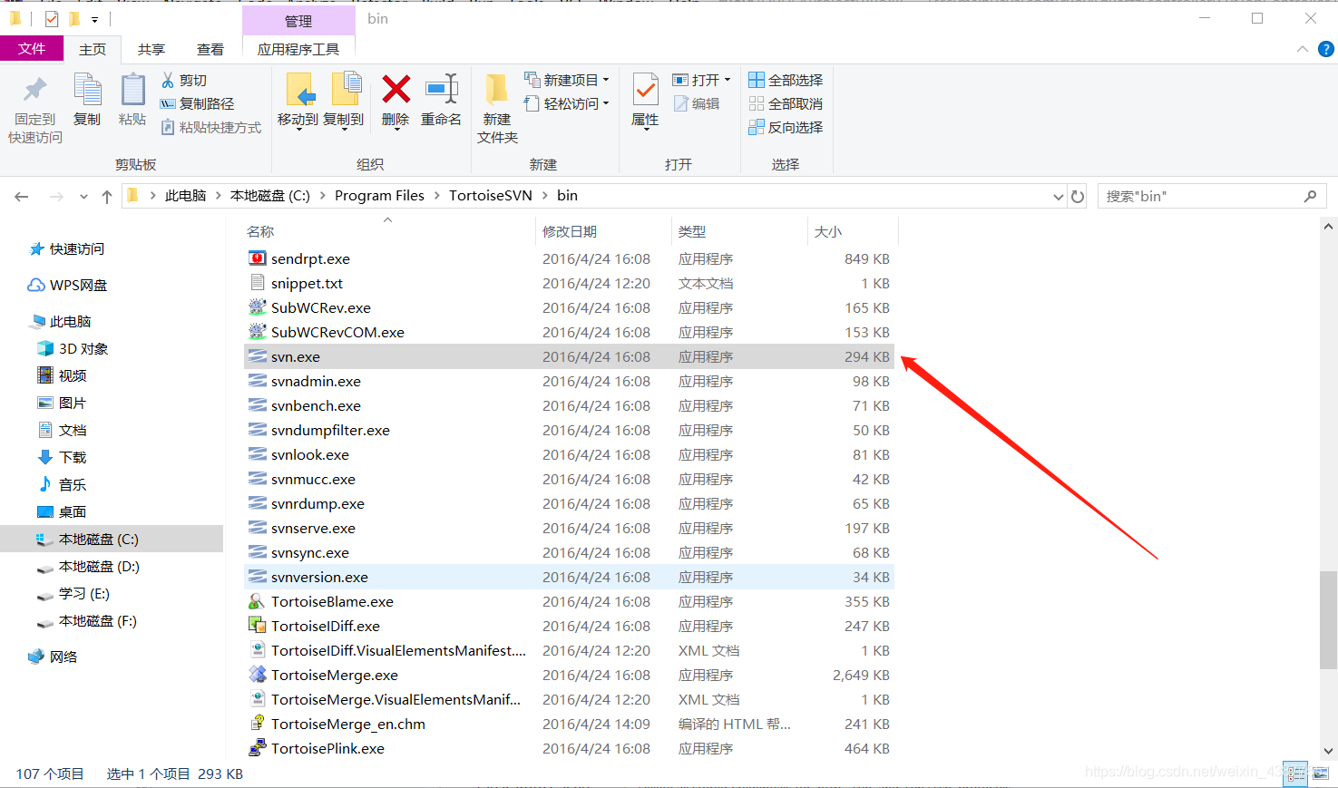Select the sendrpt.exe file

569,258
